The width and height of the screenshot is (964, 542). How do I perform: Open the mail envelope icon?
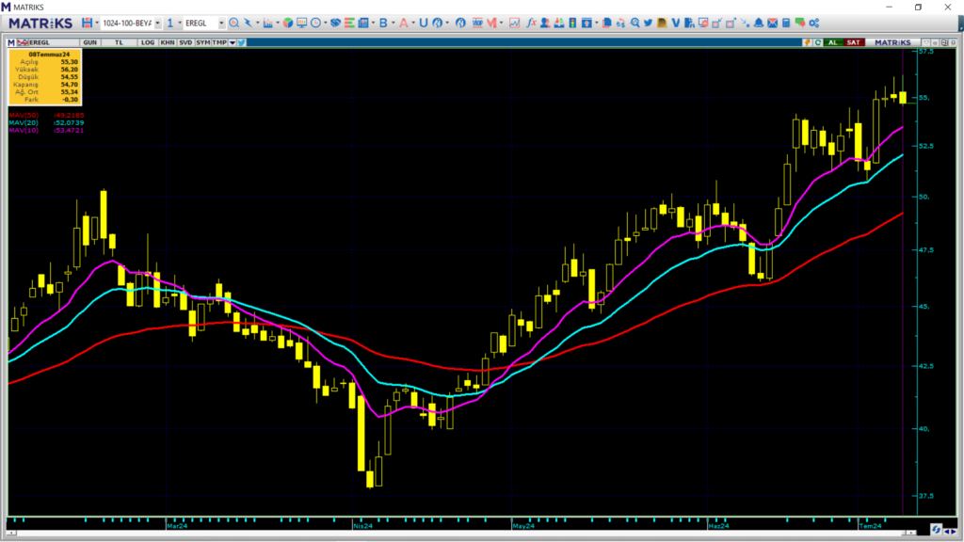[770, 23]
